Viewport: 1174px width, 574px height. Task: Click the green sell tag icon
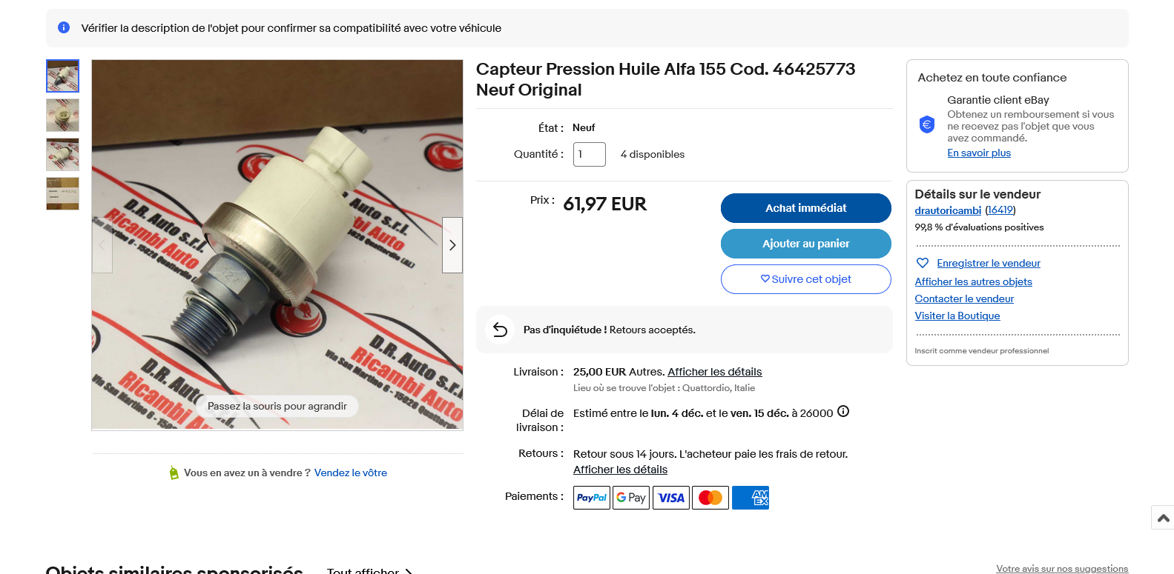pos(174,473)
